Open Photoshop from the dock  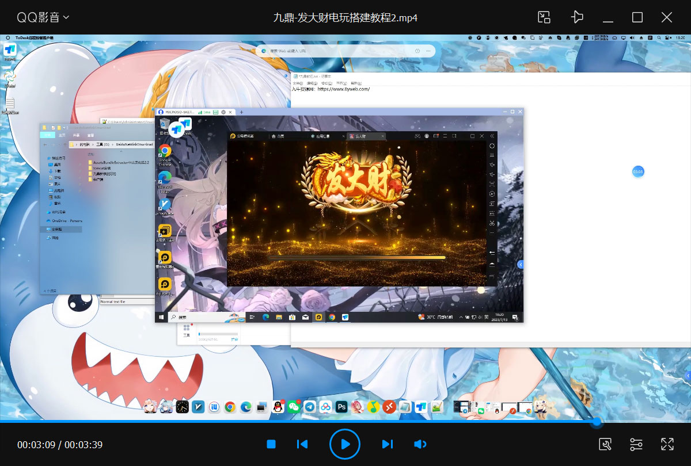point(341,407)
